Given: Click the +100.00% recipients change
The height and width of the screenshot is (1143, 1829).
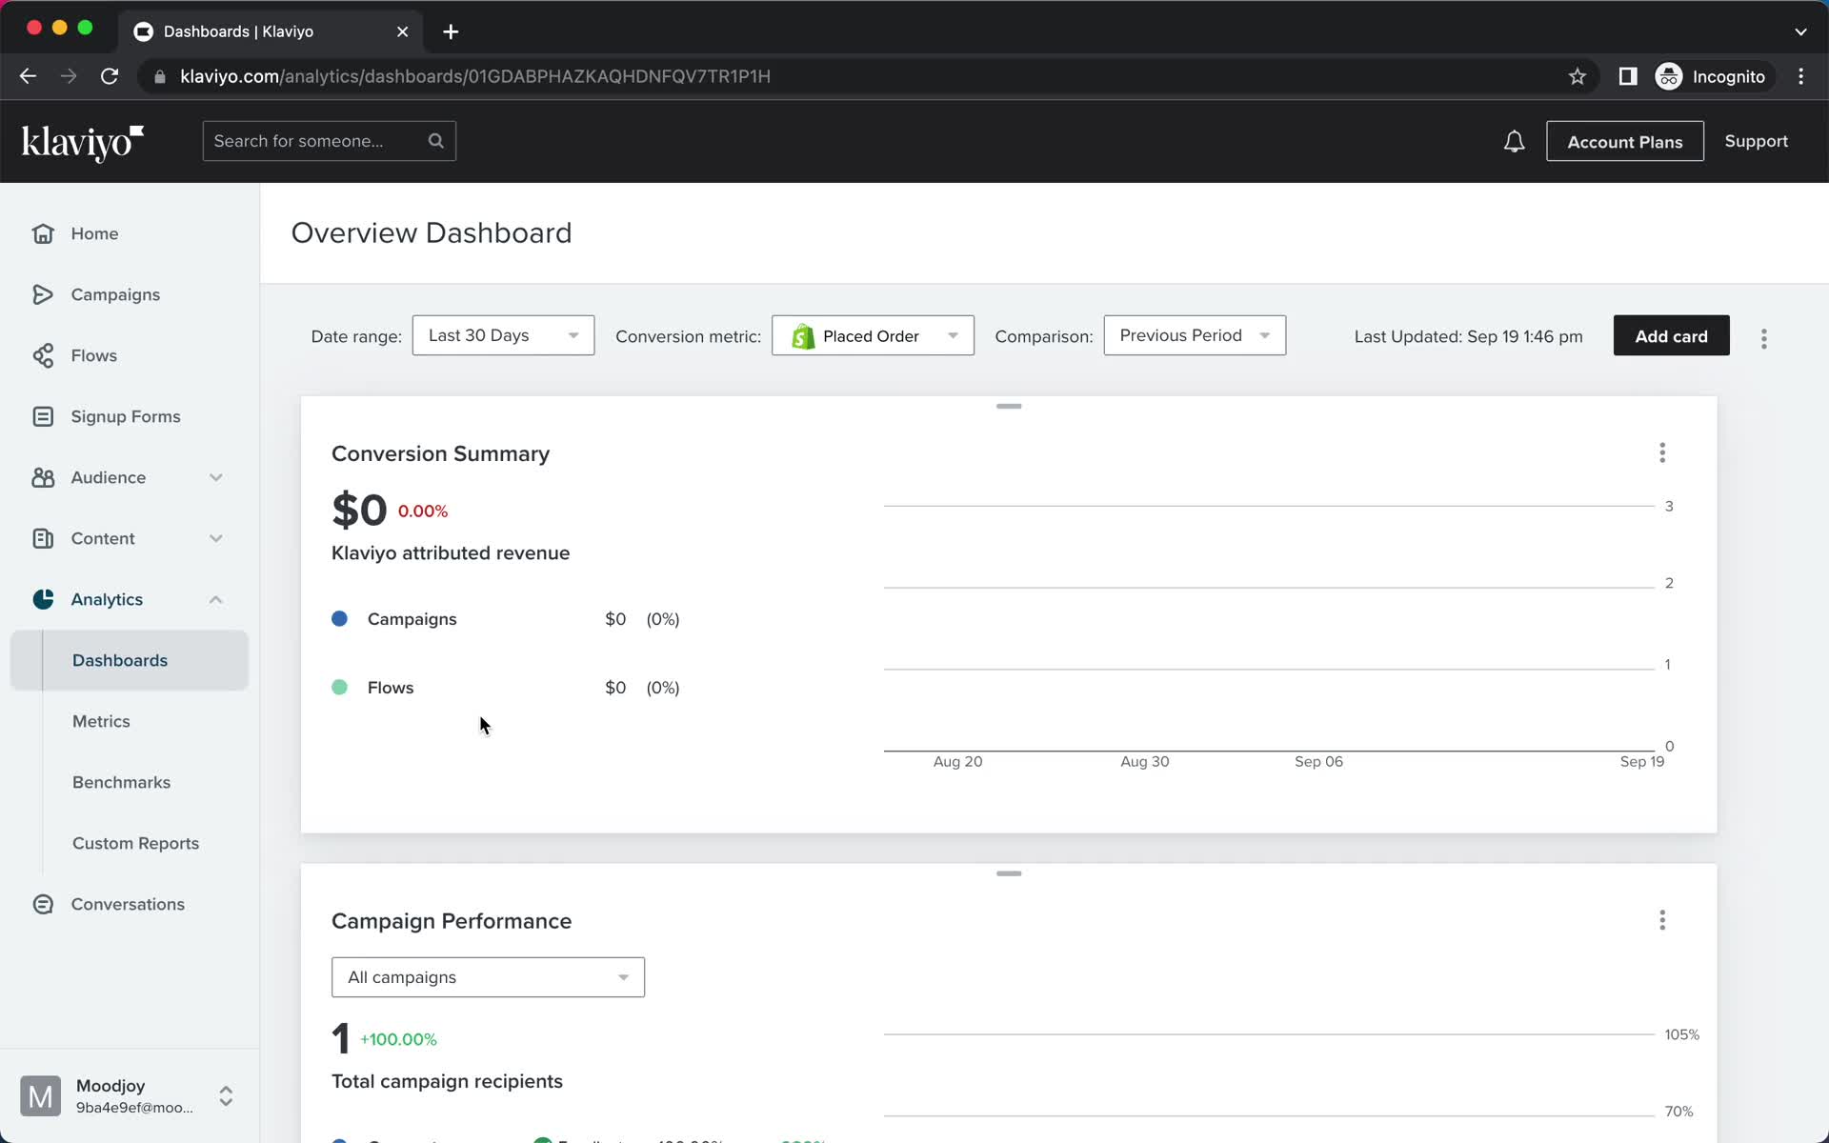Looking at the screenshot, I should [398, 1039].
